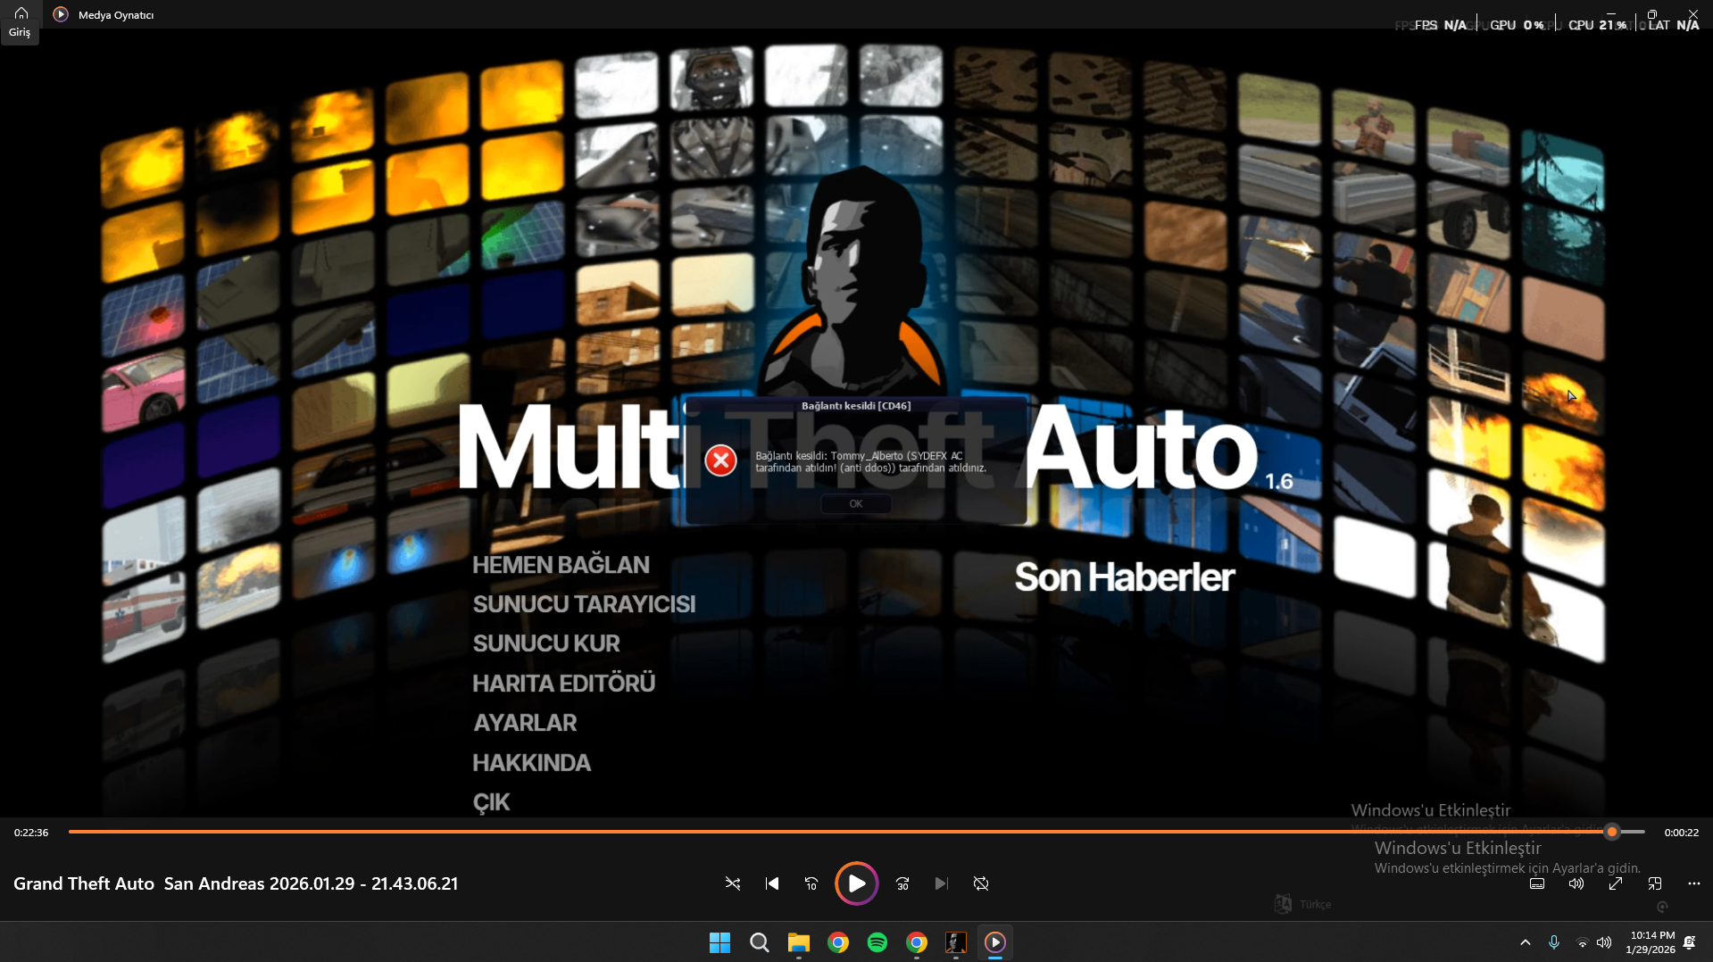Click the Son Haberler heading in the video

click(x=1125, y=577)
